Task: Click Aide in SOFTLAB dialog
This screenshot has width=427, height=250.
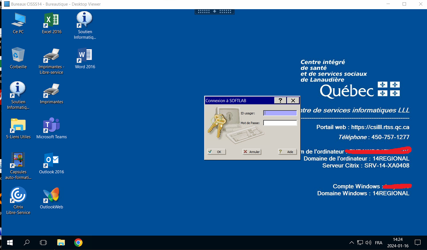Action: tap(287, 152)
